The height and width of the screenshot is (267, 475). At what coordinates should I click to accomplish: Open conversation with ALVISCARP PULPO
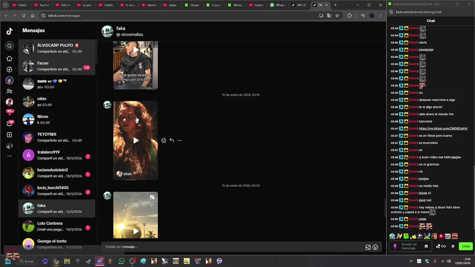tap(57, 48)
